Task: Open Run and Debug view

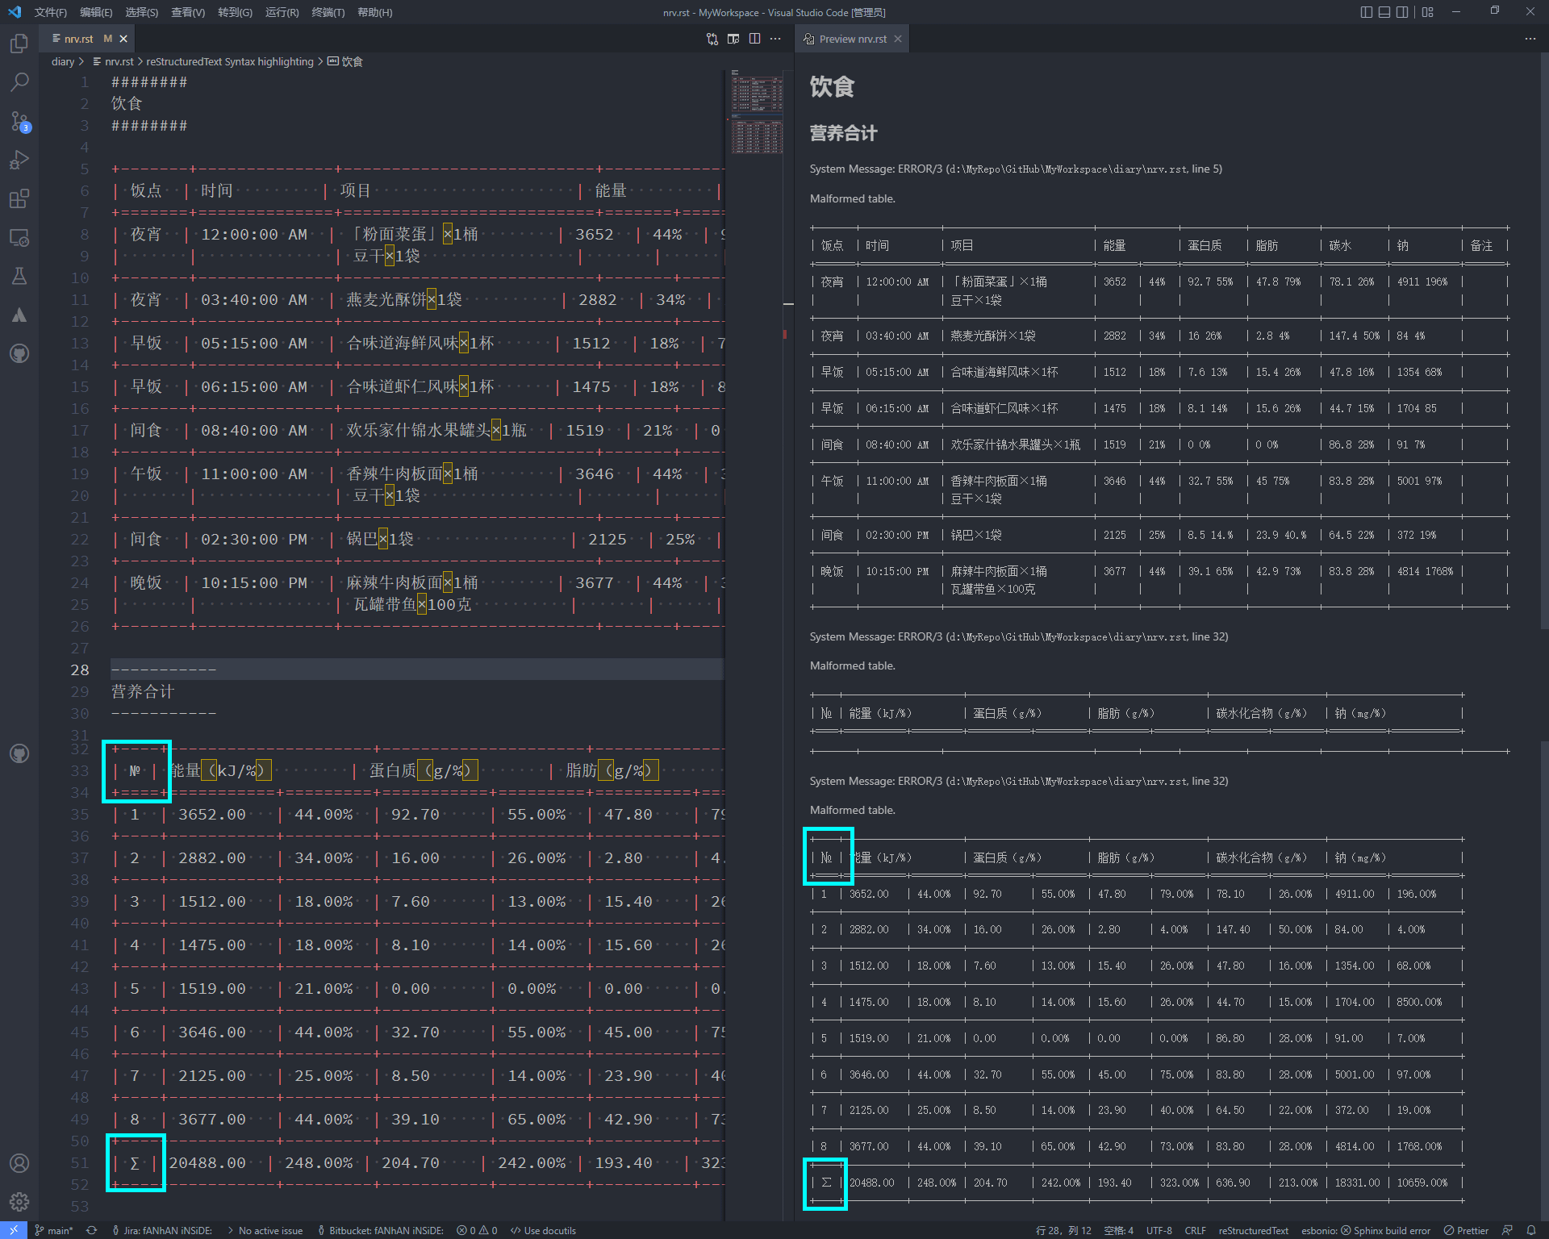Action: click(x=19, y=160)
